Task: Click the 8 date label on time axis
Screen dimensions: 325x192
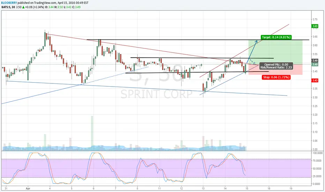Action: pyautogui.click(x=137, y=189)
